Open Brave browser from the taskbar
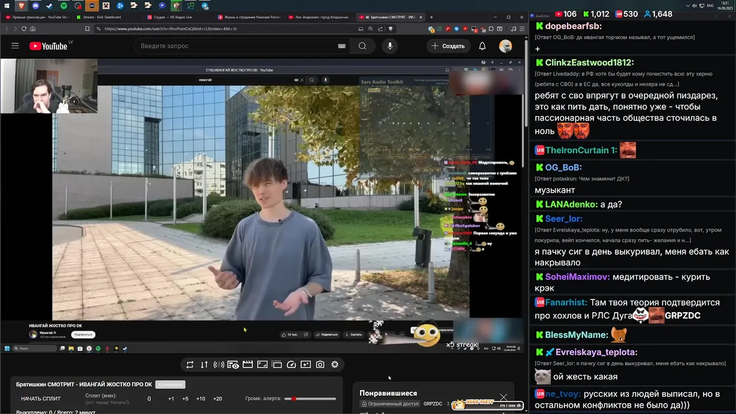Viewport: 736px width, 414px height. click(22, 6)
